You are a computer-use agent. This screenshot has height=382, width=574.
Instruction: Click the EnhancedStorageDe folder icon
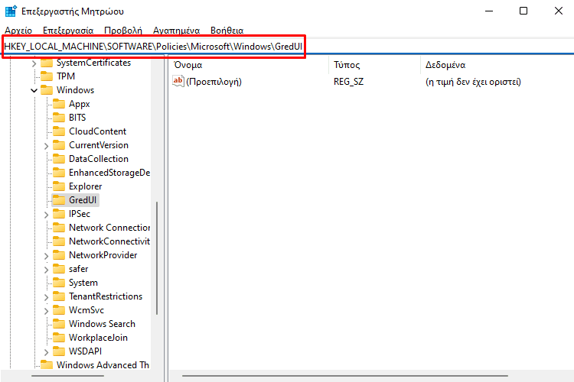tap(59, 173)
